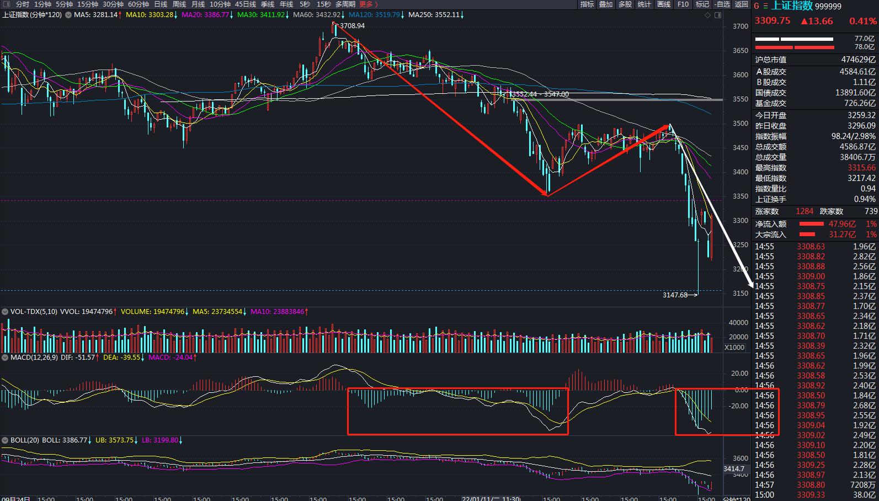Open main chart indicator dropdown arrow
Image resolution: width=879 pixels, height=501 pixels.
click(x=68, y=15)
